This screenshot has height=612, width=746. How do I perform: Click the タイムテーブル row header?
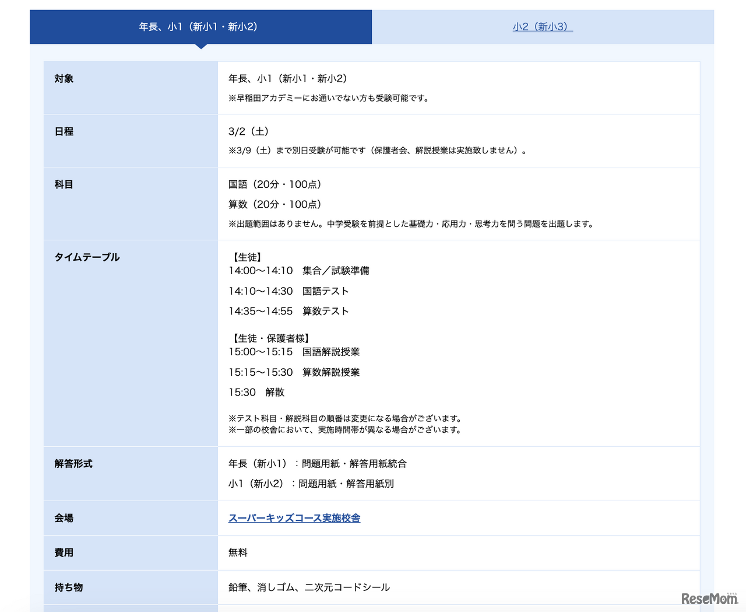(x=87, y=257)
